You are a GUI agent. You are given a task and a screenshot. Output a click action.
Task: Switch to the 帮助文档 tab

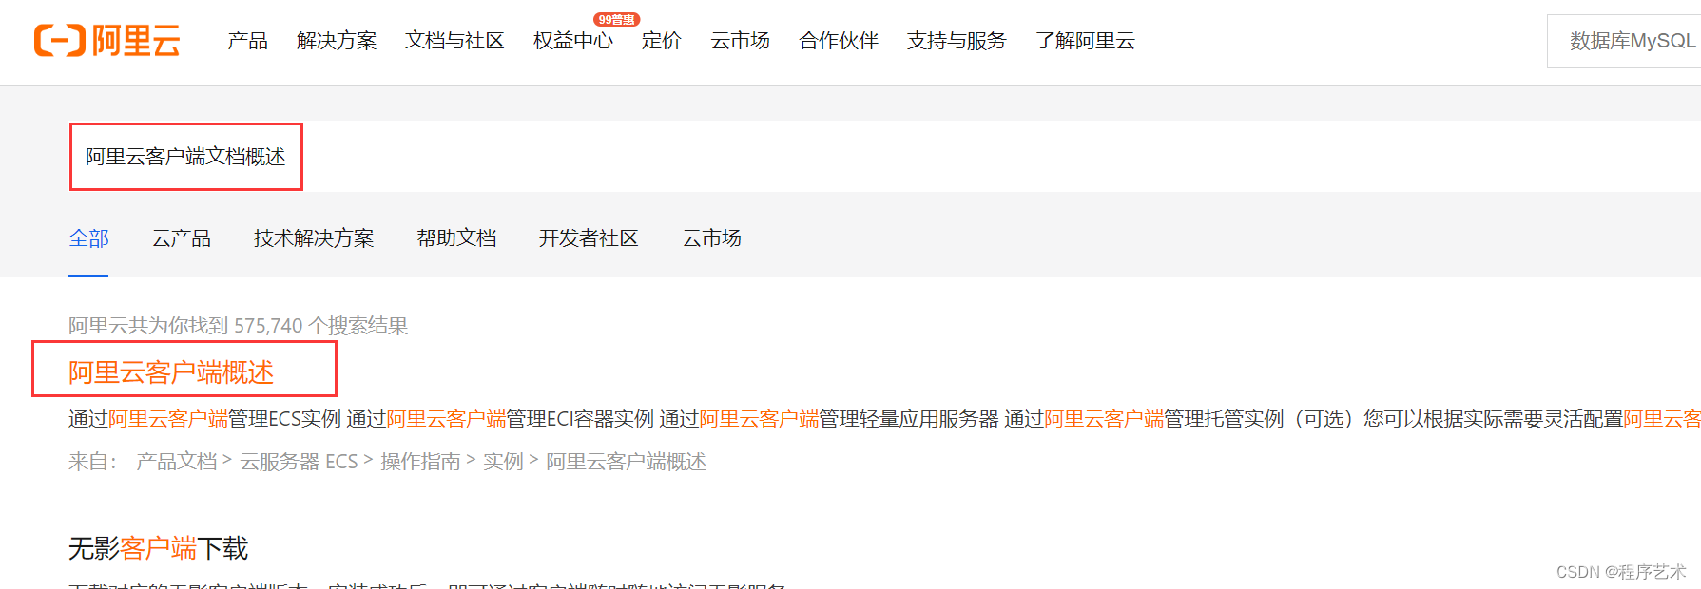(456, 238)
